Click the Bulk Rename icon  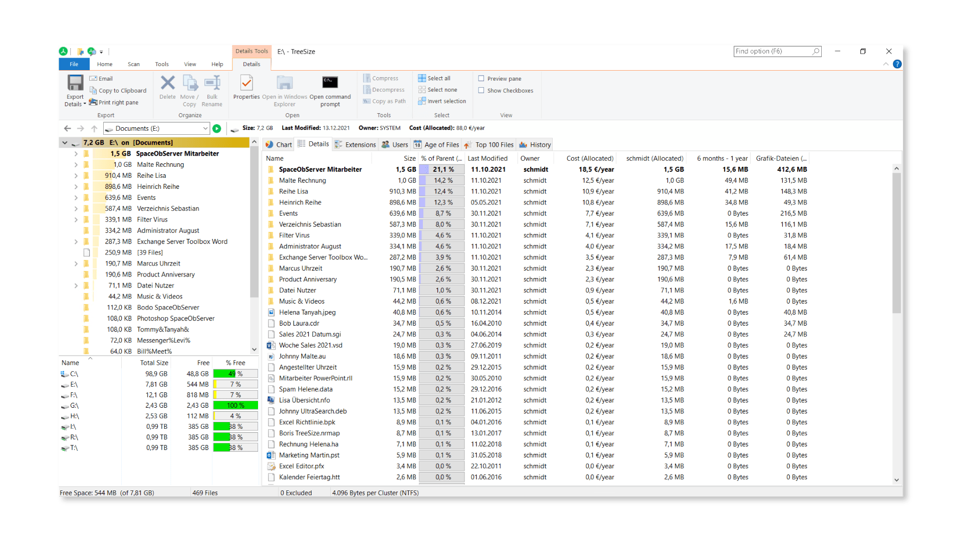(x=212, y=83)
